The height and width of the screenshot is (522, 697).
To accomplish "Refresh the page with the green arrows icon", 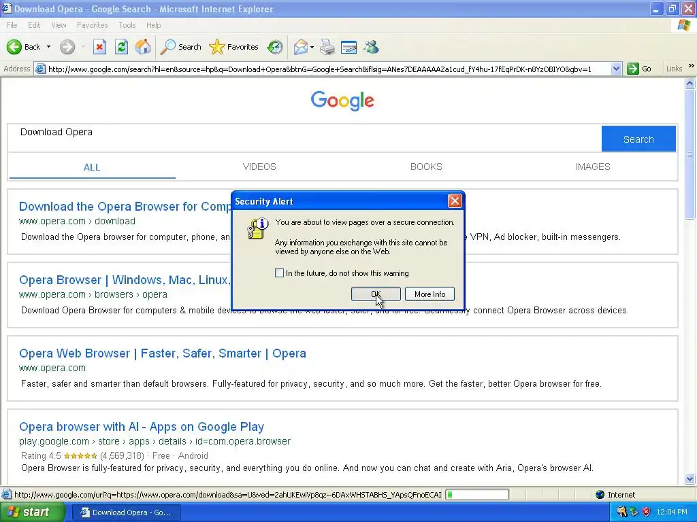I will [x=121, y=47].
